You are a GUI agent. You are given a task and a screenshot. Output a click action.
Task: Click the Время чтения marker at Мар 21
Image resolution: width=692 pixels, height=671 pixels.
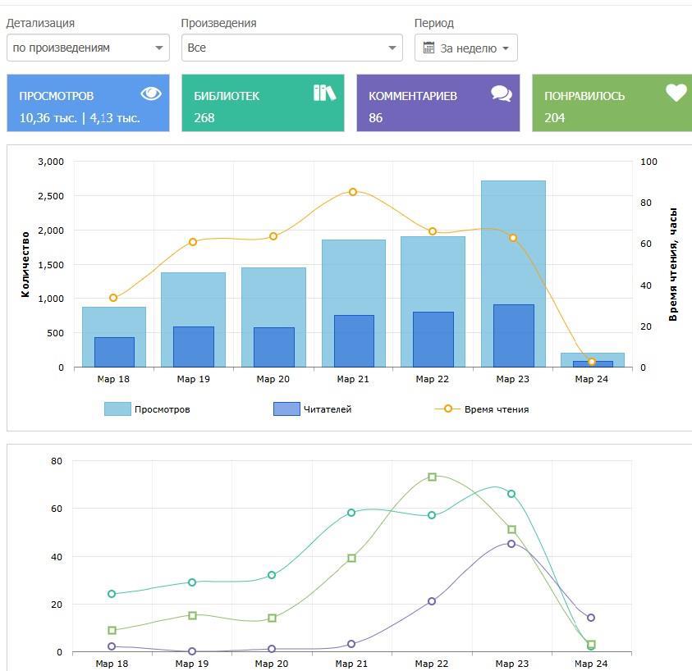click(x=353, y=192)
